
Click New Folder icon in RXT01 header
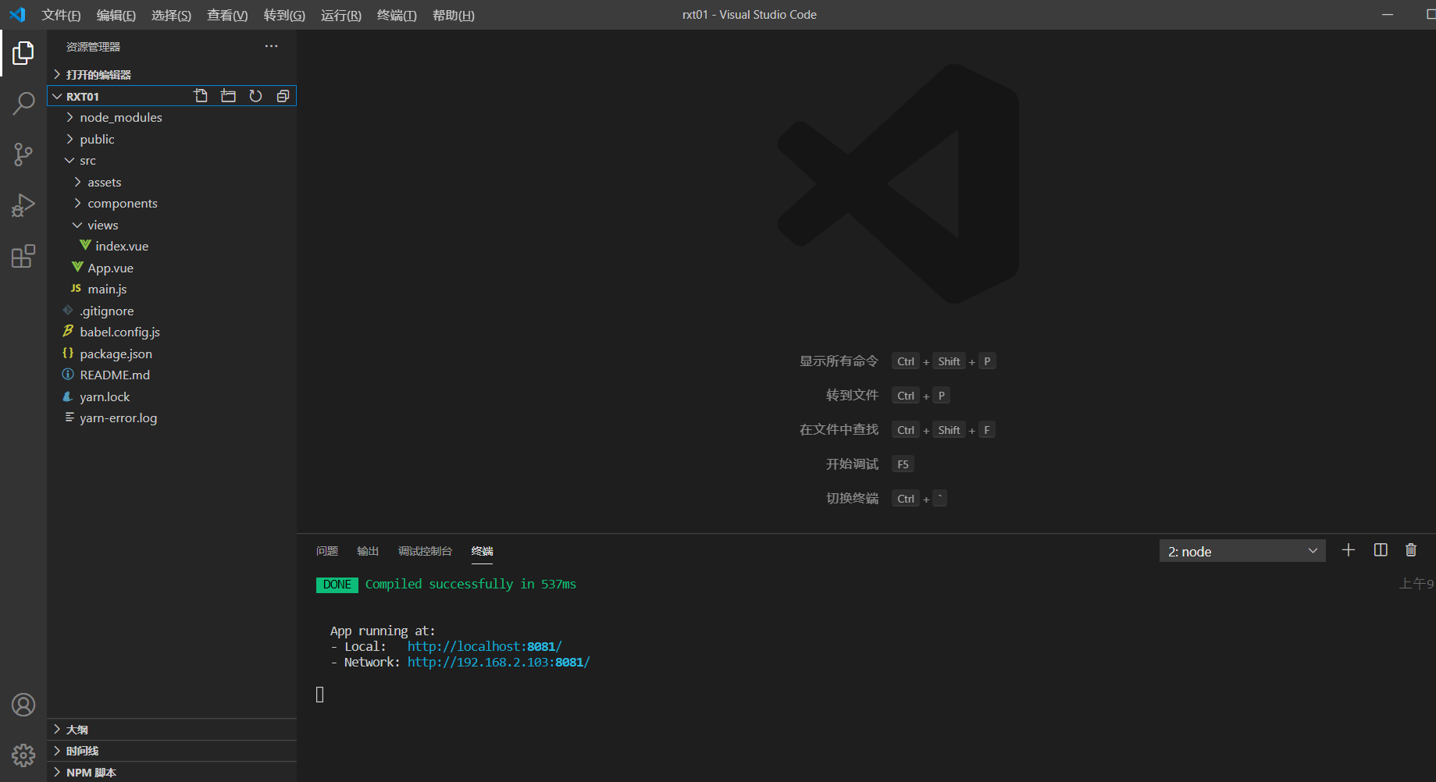tap(228, 96)
